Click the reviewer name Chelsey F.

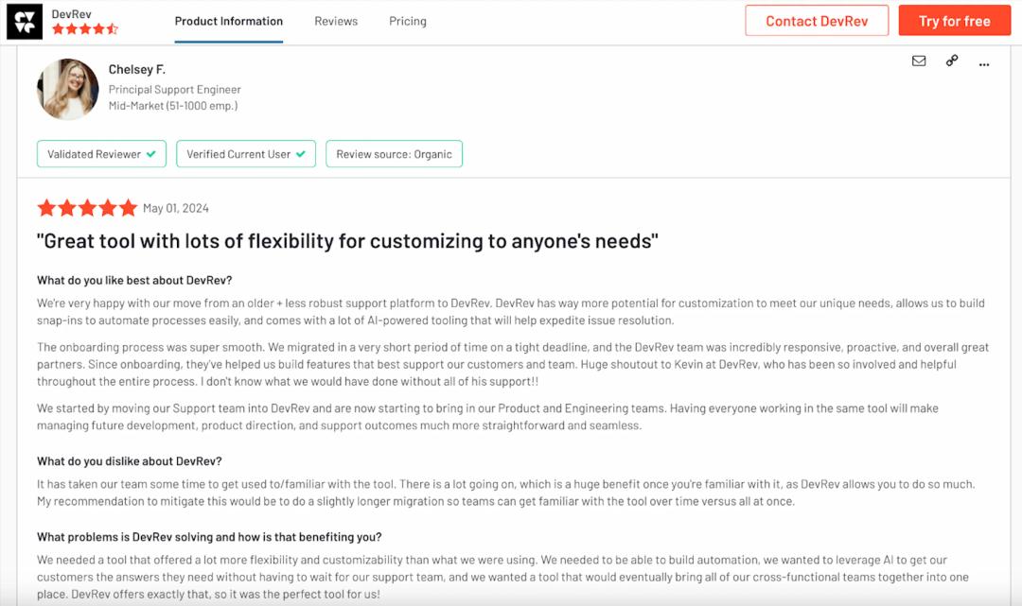point(137,70)
